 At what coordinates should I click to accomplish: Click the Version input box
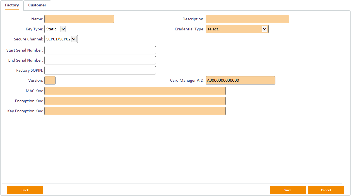pyautogui.click(x=50, y=80)
